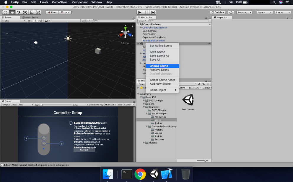The height and width of the screenshot is (182, 293).
Task: Click the Connect button in Game view
Action: click(84, 150)
